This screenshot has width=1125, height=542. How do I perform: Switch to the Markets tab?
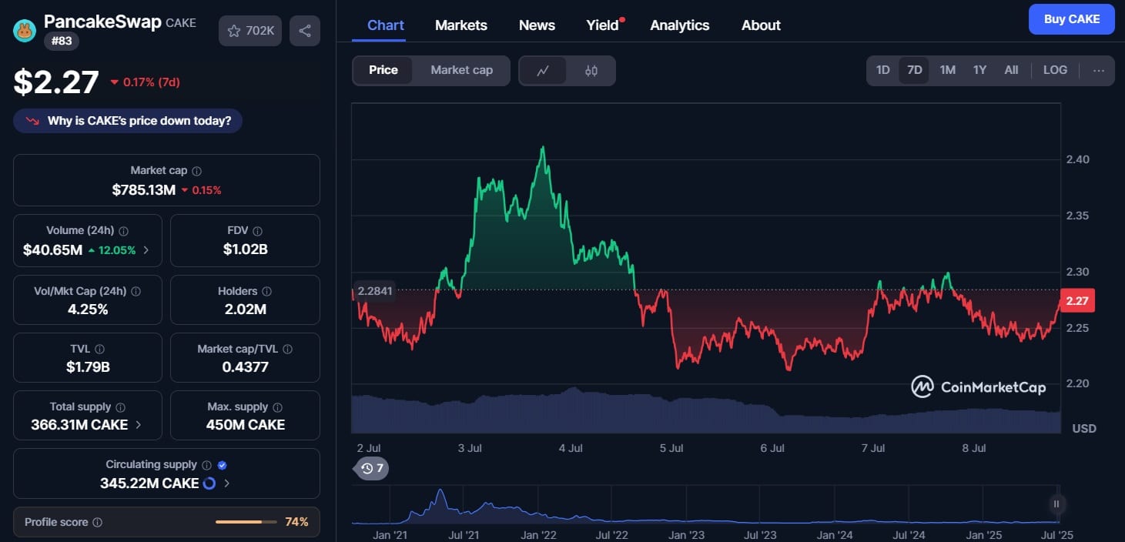(461, 25)
